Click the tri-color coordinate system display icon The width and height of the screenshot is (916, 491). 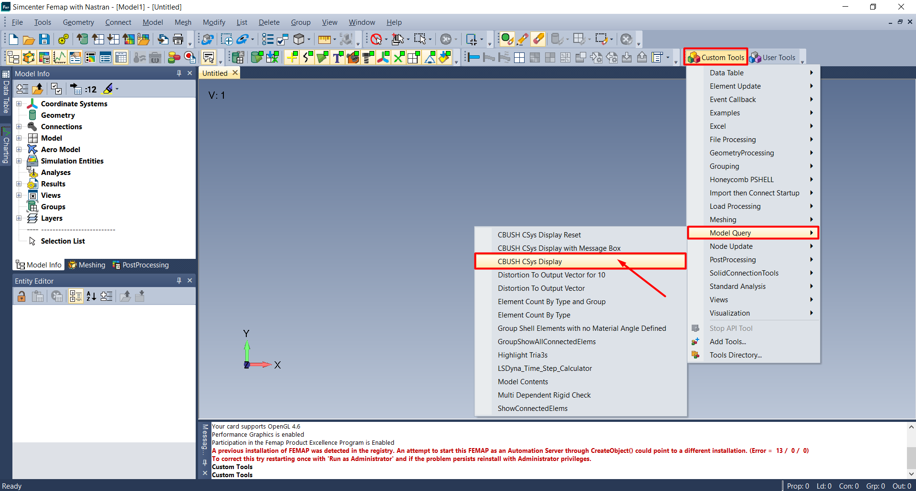tap(383, 58)
